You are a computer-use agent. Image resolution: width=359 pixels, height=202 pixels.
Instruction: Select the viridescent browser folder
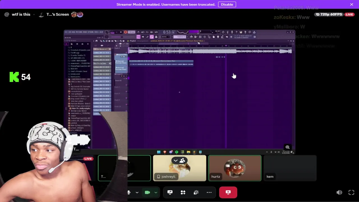point(75,74)
